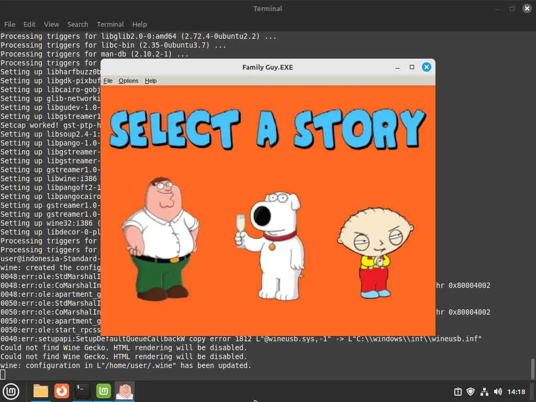536x402 pixels.
Task: Open the volume control tray icon
Action: pyautogui.click(x=498, y=392)
